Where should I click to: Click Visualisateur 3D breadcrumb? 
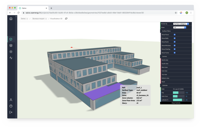tap(56, 19)
